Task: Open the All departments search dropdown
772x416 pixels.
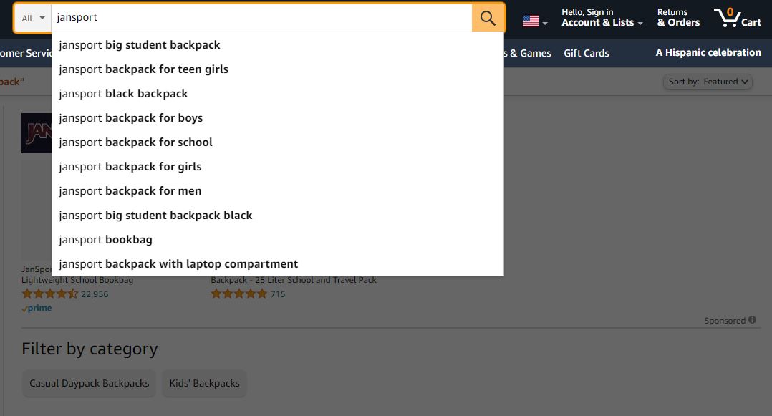Action: 33,18
